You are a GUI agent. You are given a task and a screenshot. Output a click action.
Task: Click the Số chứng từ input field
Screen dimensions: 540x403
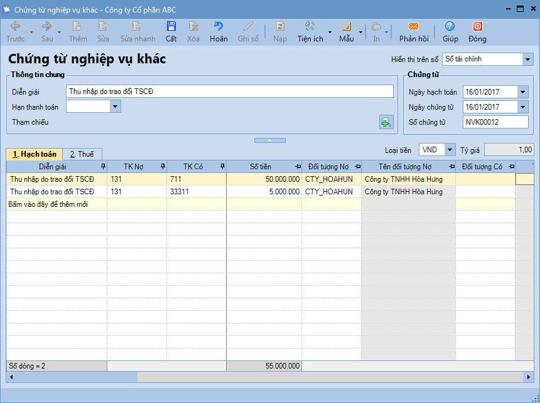495,122
